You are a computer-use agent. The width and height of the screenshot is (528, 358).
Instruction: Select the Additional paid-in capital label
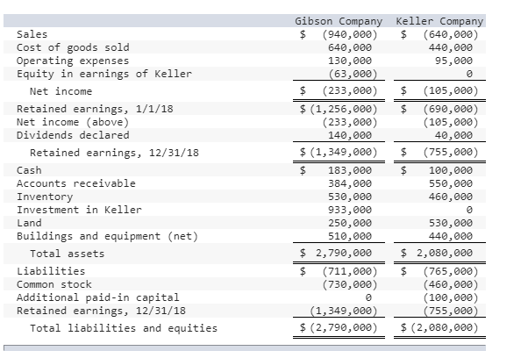tap(97, 297)
